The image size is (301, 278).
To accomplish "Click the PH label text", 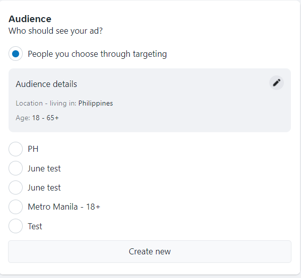I will [33, 149].
